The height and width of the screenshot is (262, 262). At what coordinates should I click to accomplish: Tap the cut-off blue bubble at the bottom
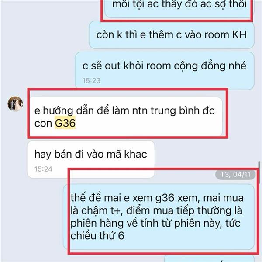tap(210, 259)
